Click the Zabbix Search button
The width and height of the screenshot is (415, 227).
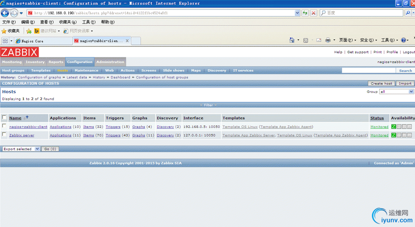[405, 71]
